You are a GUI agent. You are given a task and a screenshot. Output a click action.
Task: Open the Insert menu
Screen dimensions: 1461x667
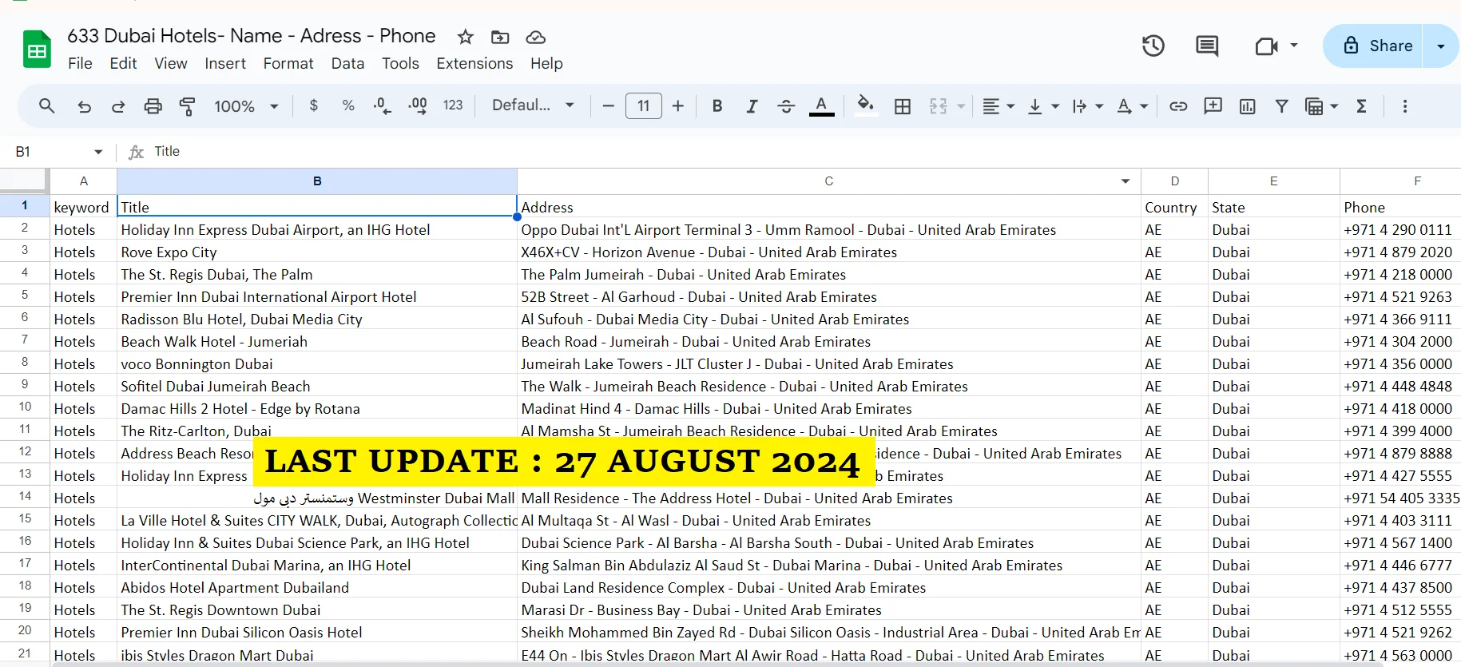coord(225,63)
